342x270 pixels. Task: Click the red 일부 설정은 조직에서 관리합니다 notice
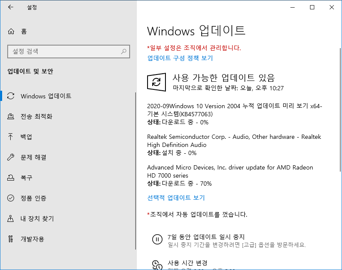pos(194,48)
